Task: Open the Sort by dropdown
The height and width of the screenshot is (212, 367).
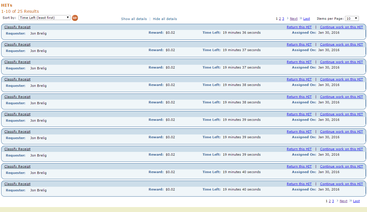Action: point(45,18)
